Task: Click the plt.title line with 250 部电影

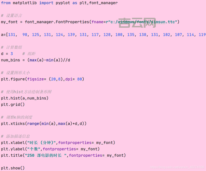Action: [63, 155]
